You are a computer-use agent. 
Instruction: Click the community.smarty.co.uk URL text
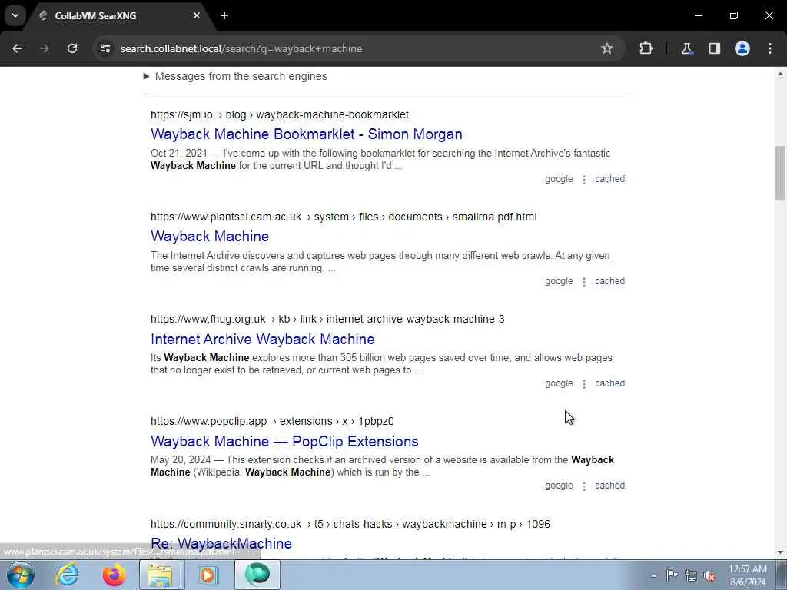pos(350,524)
